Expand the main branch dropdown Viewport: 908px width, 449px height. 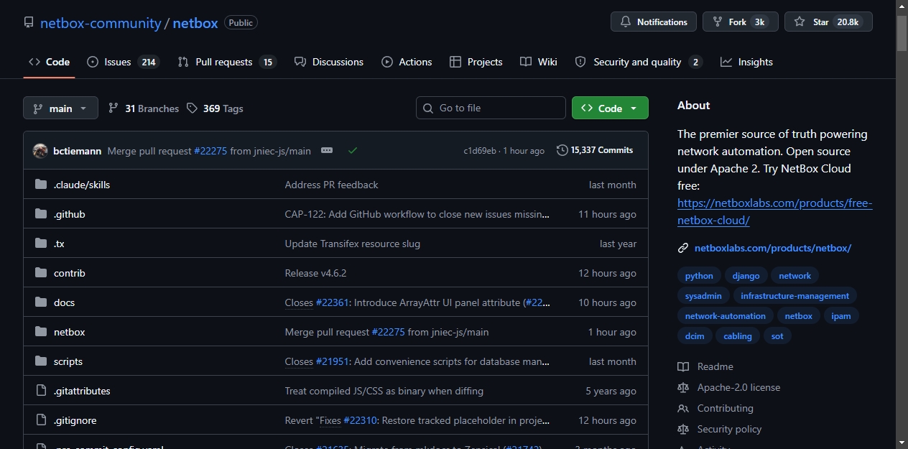(x=60, y=108)
